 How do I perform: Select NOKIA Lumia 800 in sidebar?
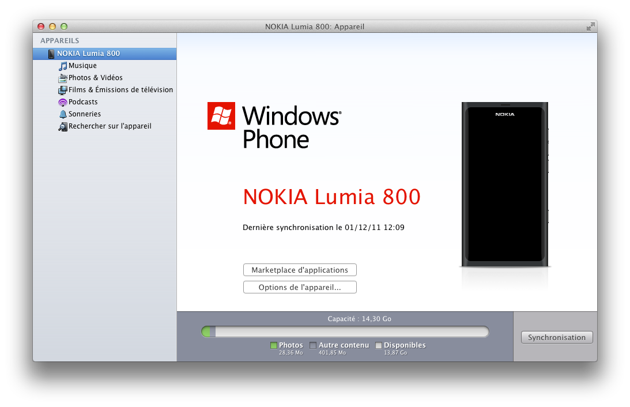pos(104,54)
